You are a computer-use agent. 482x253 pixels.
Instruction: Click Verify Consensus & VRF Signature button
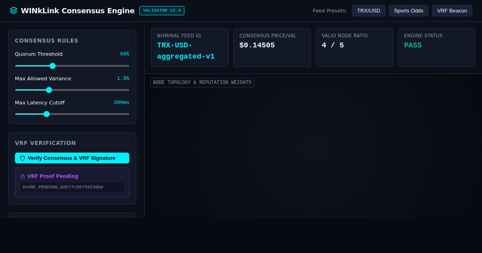pyautogui.click(x=72, y=158)
